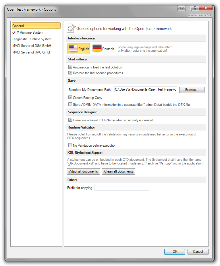
Task: Open MVCI Server of DSA GmbH options
Action: tap(32, 46)
